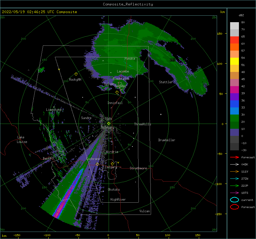Select the slate-purple swatch between 10 and 0
Viewport: 256px width, 239px height.
coord(234,132)
